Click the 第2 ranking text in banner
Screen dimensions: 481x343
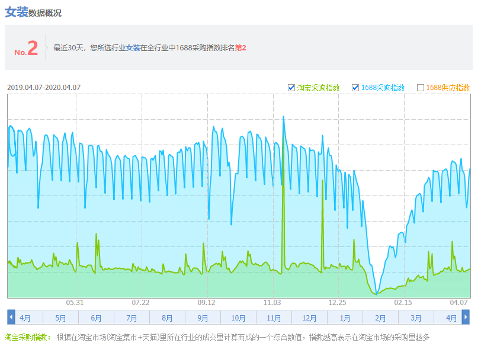pyautogui.click(x=240, y=48)
